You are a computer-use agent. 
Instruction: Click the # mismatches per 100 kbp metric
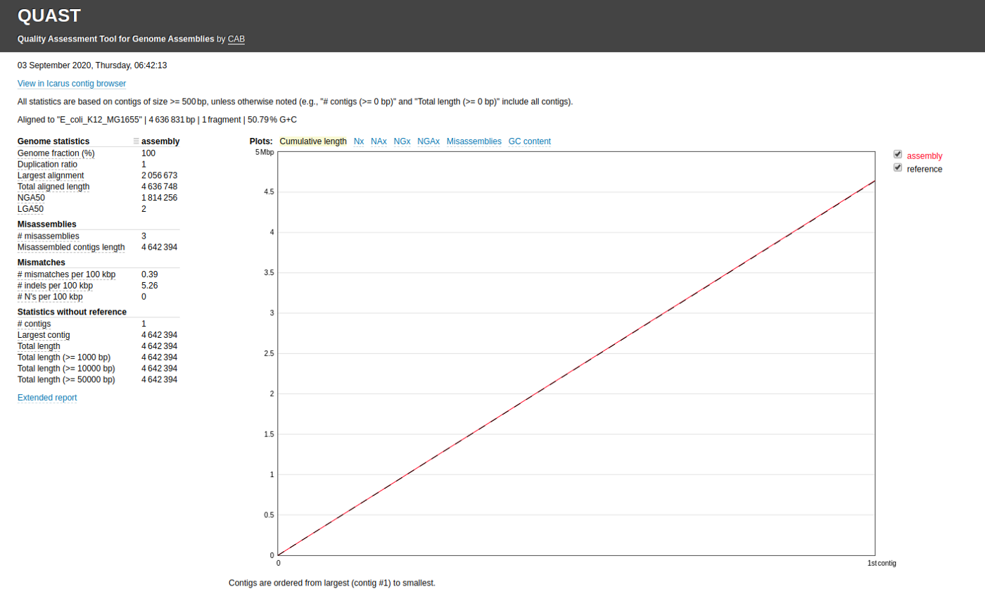pos(65,274)
